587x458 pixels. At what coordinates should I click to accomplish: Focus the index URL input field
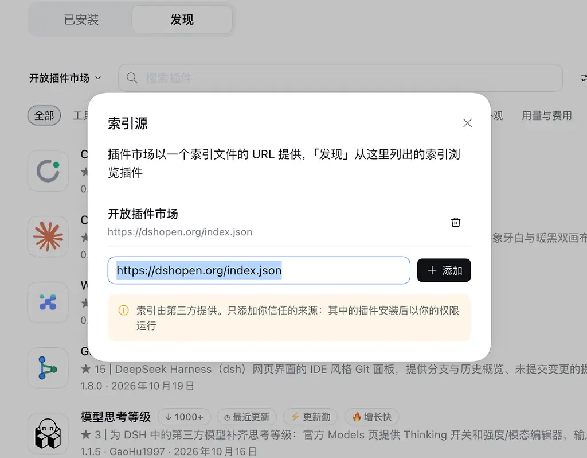point(259,270)
